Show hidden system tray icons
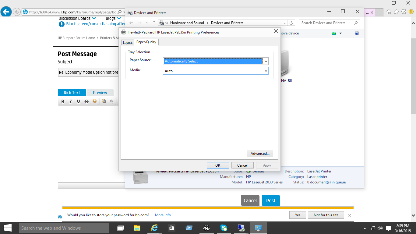The image size is (416, 234). coord(365,228)
